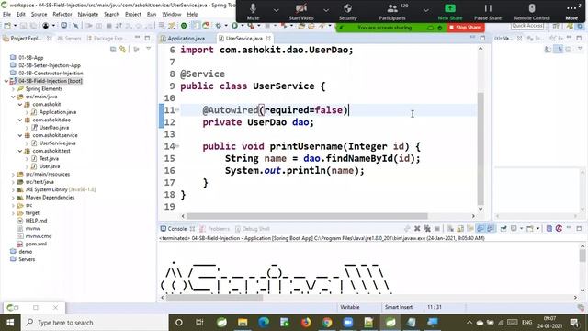This screenshot has width=588, height=331.
Task: Open mute options arrow next to Mute
Action: click(277, 10)
